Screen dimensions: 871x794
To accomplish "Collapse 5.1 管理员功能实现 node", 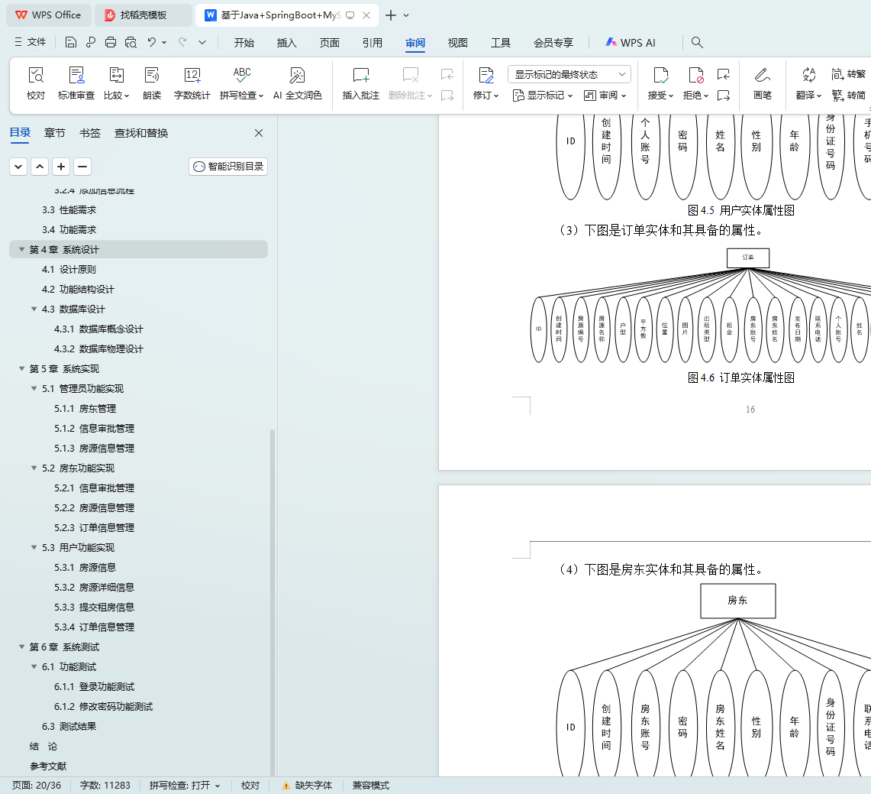I will click(x=34, y=389).
